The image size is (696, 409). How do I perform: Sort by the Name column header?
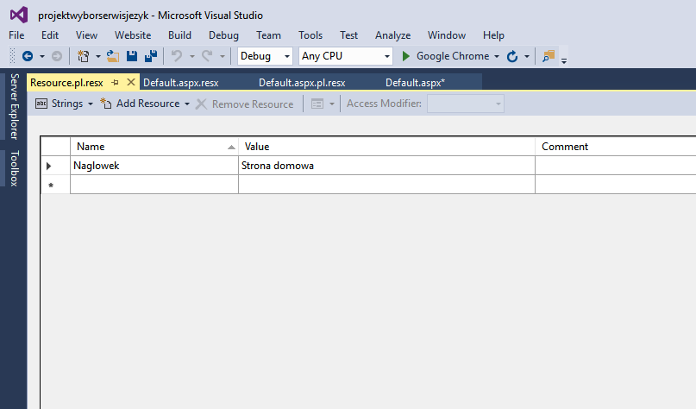pos(154,147)
